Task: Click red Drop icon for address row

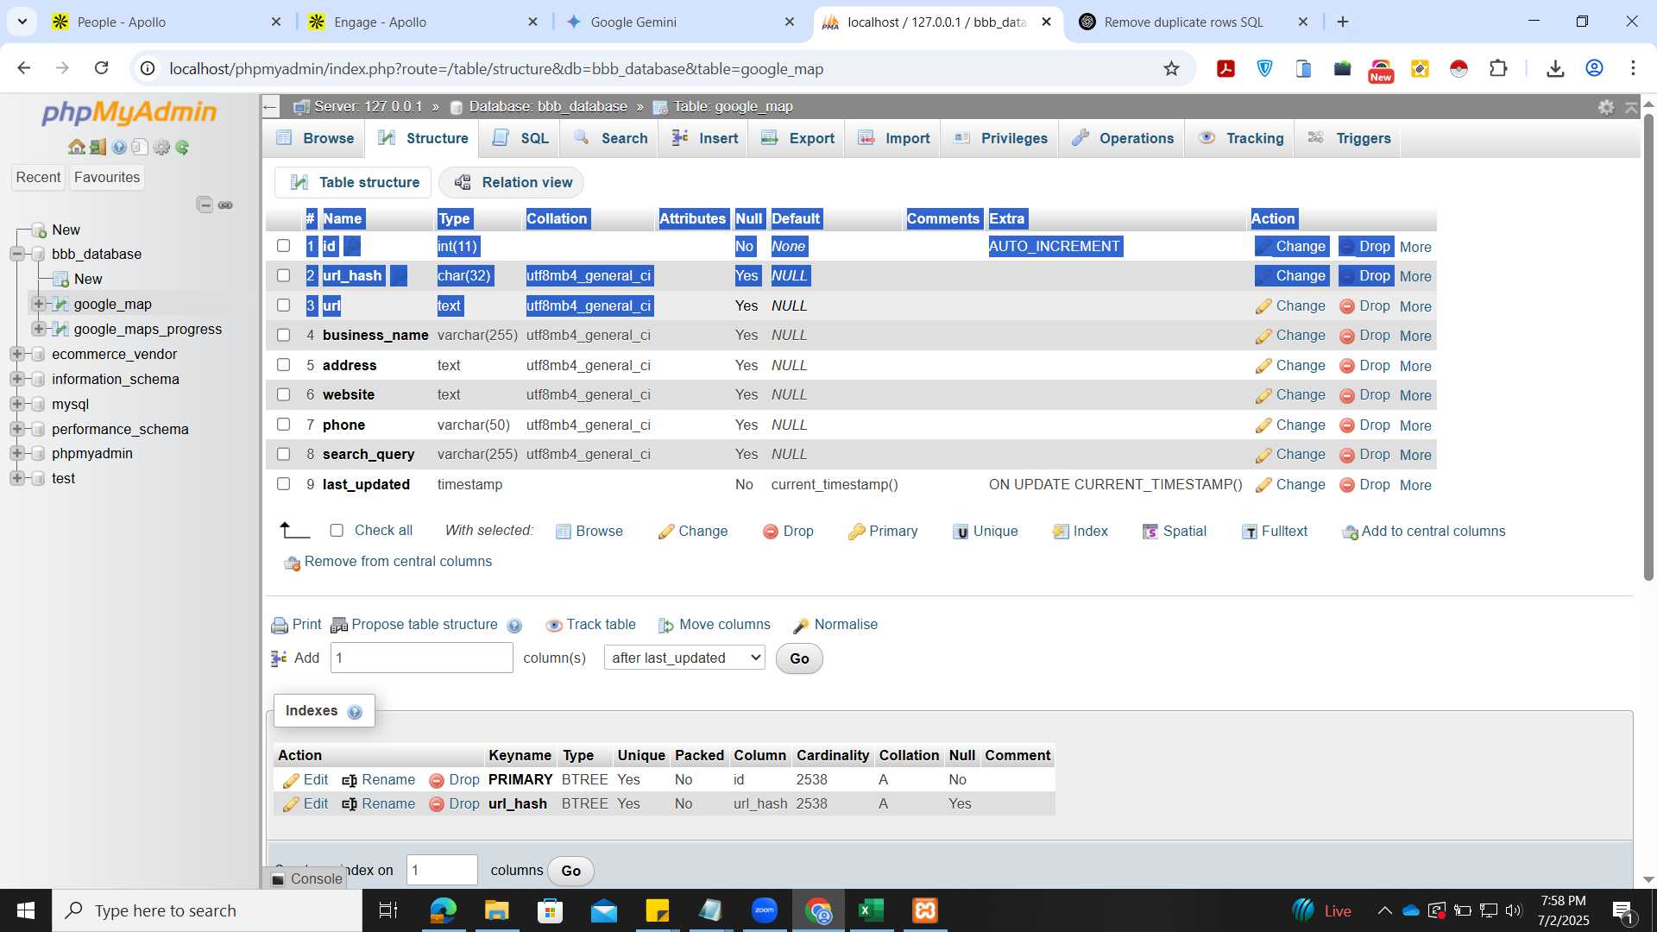Action: click(1346, 366)
